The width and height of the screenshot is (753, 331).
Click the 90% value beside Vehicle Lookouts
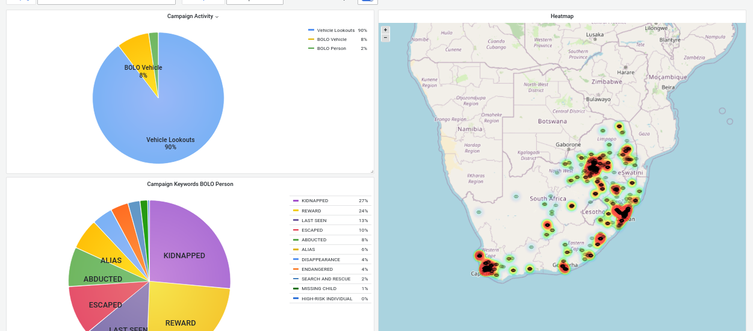pos(362,30)
